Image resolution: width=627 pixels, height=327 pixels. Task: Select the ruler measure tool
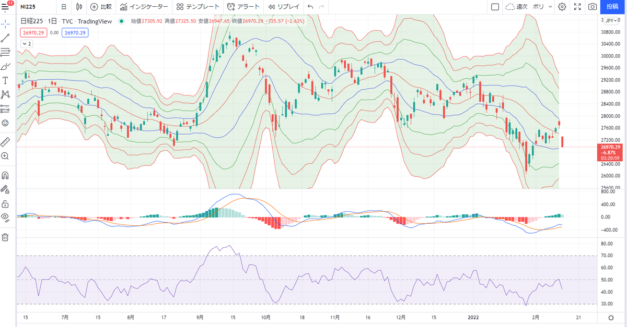[x=5, y=141]
